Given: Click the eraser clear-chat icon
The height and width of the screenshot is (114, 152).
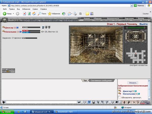Looking at the screenshot, I should click(85, 102).
